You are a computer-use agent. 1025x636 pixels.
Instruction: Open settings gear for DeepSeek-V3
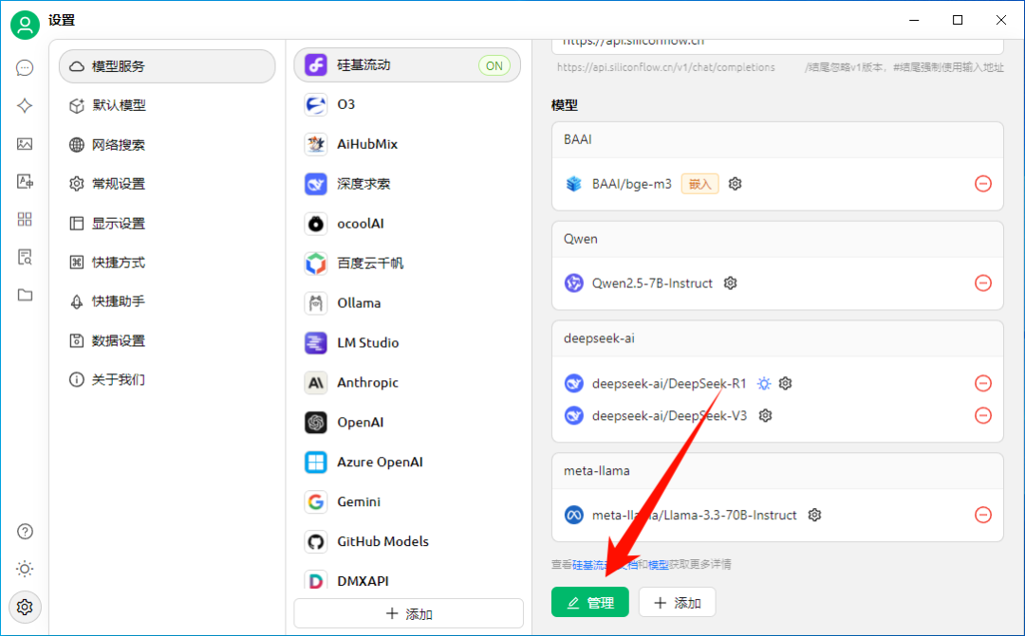coord(766,415)
